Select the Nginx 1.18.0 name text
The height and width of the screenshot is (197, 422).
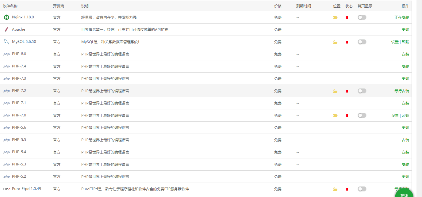(23, 17)
